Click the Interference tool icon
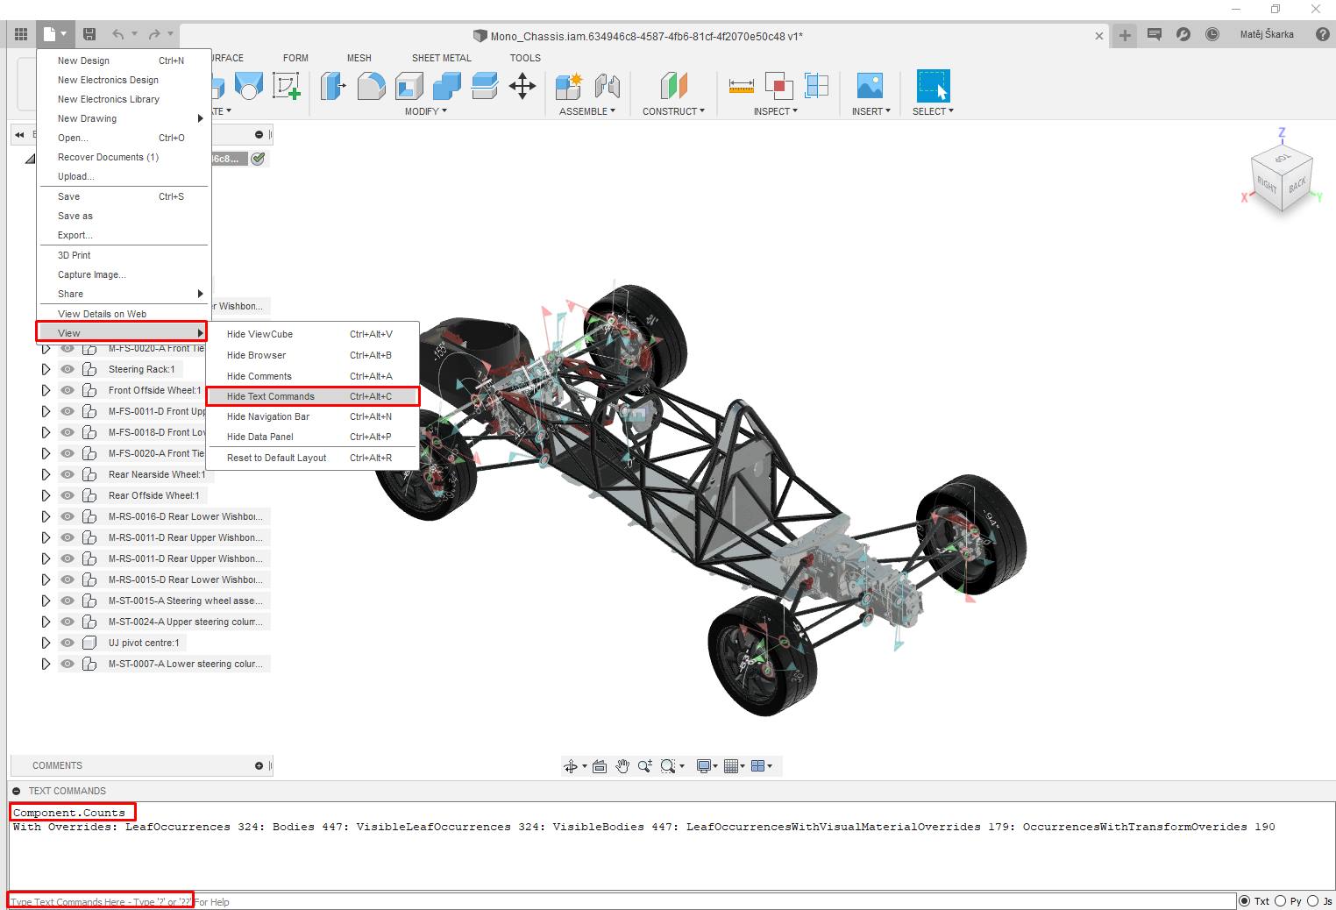The height and width of the screenshot is (910, 1336). (x=778, y=86)
